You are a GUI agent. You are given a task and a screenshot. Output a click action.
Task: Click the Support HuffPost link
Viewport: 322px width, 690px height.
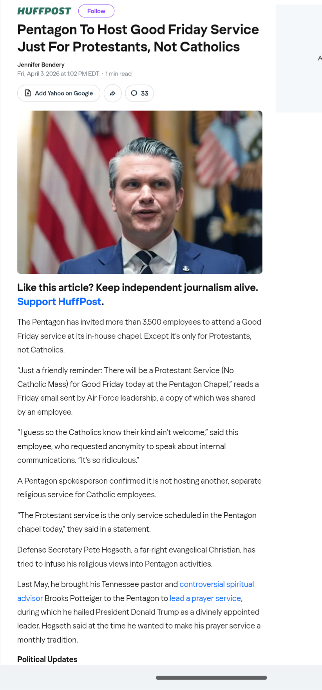click(59, 302)
